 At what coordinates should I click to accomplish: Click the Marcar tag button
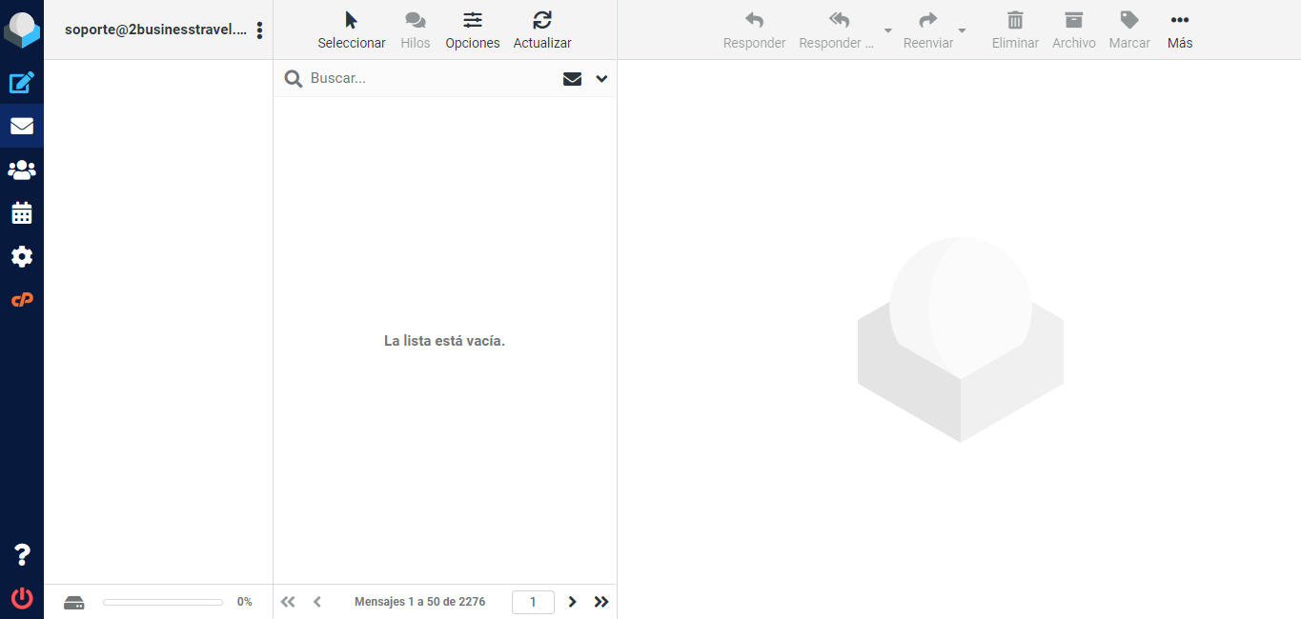click(1129, 30)
